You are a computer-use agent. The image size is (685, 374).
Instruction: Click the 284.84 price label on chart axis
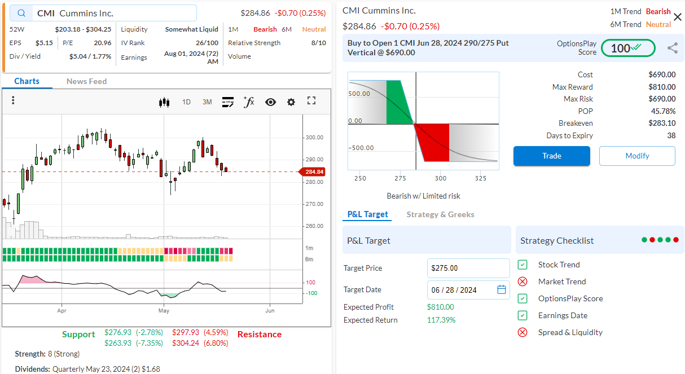tap(313, 171)
